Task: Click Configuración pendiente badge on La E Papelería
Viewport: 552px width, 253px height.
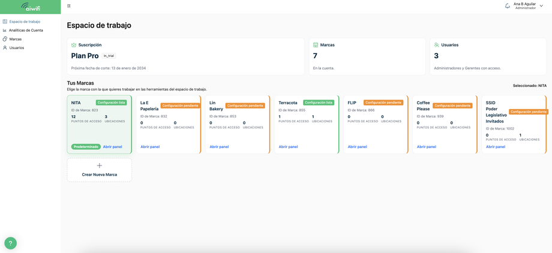Action: pyautogui.click(x=180, y=106)
